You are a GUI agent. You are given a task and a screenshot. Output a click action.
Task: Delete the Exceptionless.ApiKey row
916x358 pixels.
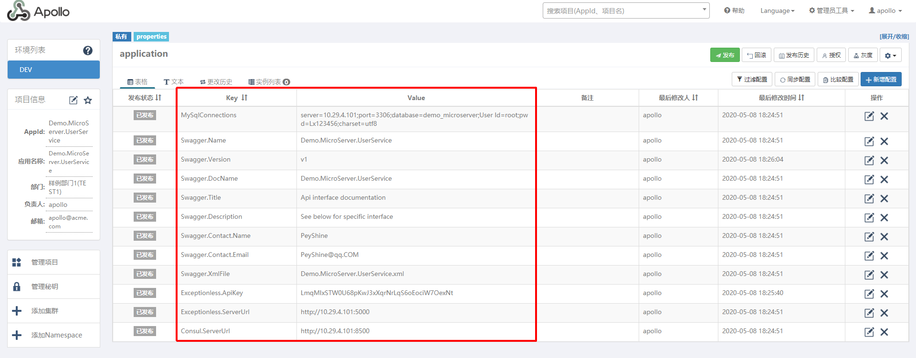[884, 294]
